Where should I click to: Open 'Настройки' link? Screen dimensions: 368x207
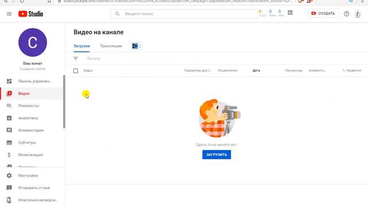(28, 175)
